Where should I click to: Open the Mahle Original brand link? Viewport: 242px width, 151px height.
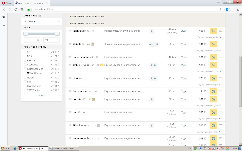click(x=81, y=65)
